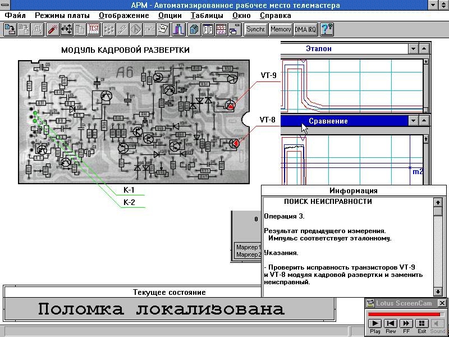Image resolution: width=449 pixels, height=337 pixels.
Task: Open the Справка menu
Action: tap(276, 16)
